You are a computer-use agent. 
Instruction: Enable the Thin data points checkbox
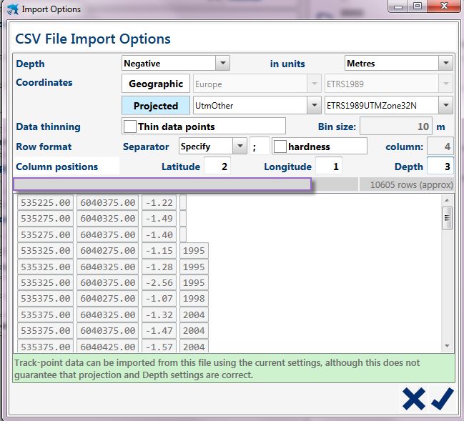(130, 127)
